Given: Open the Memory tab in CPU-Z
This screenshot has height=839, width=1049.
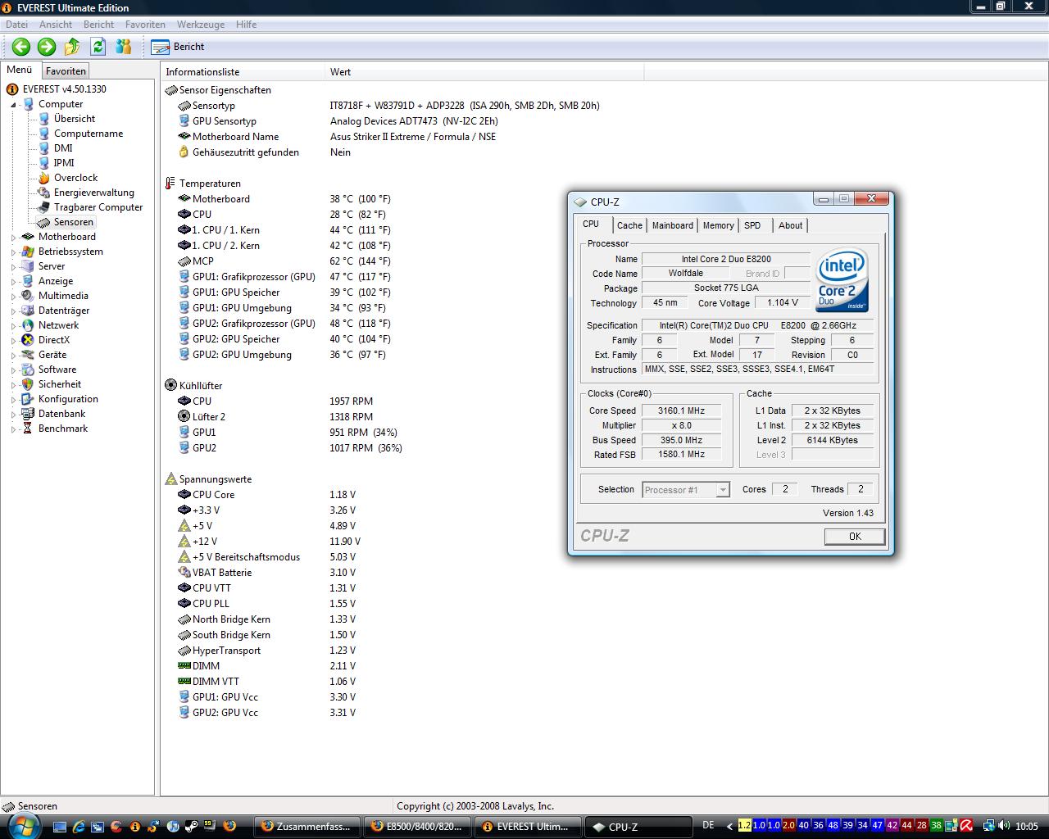Looking at the screenshot, I should (718, 225).
